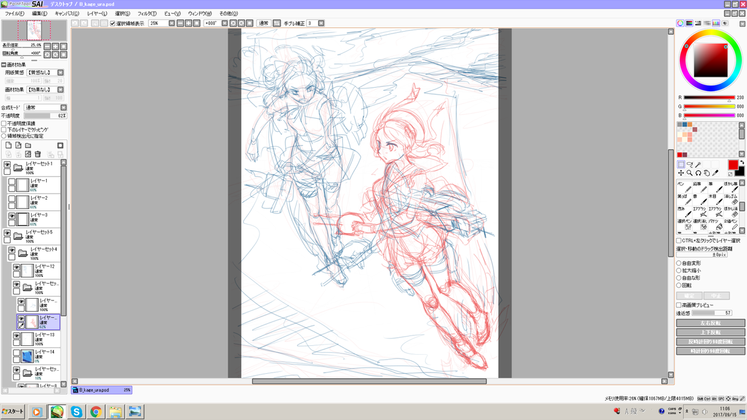This screenshot has width=747, height=420.
Task: Collapse the レイヤーセット4 folder
Action: tap(22, 253)
